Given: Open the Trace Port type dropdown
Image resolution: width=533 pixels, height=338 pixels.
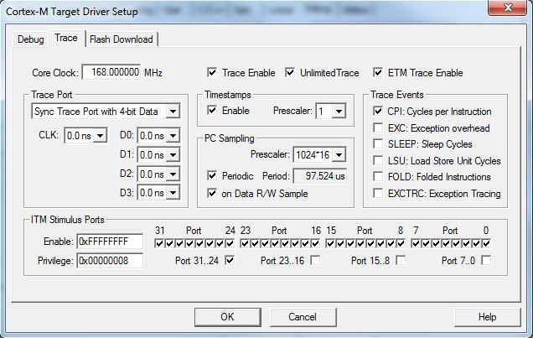Looking at the screenshot, I should click(173, 112).
